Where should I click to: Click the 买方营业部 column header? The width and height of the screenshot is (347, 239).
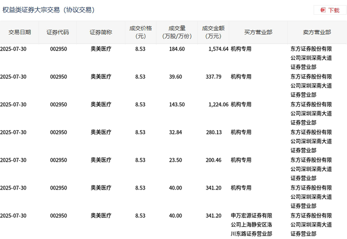point(258,33)
